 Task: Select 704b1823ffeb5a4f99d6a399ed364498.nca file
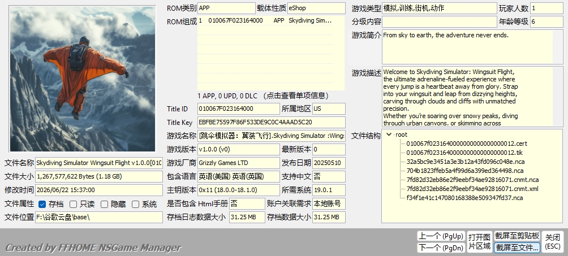coord(465,171)
